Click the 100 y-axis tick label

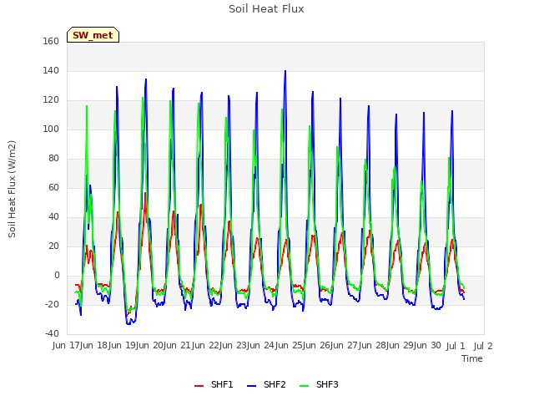[x=51, y=129]
